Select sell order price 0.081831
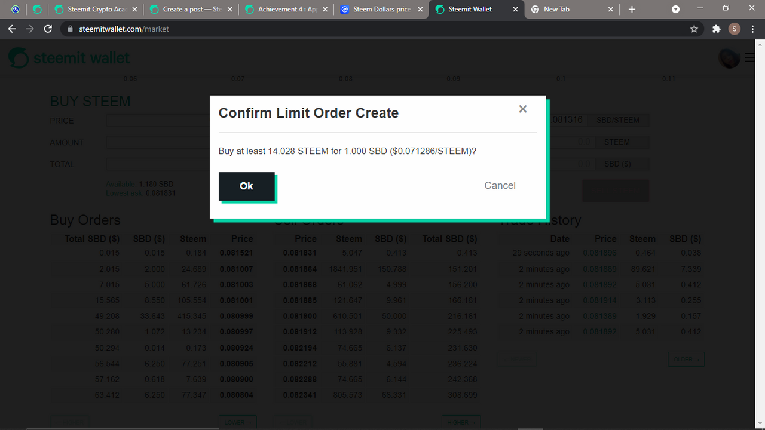The image size is (765, 430). click(x=300, y=253)
